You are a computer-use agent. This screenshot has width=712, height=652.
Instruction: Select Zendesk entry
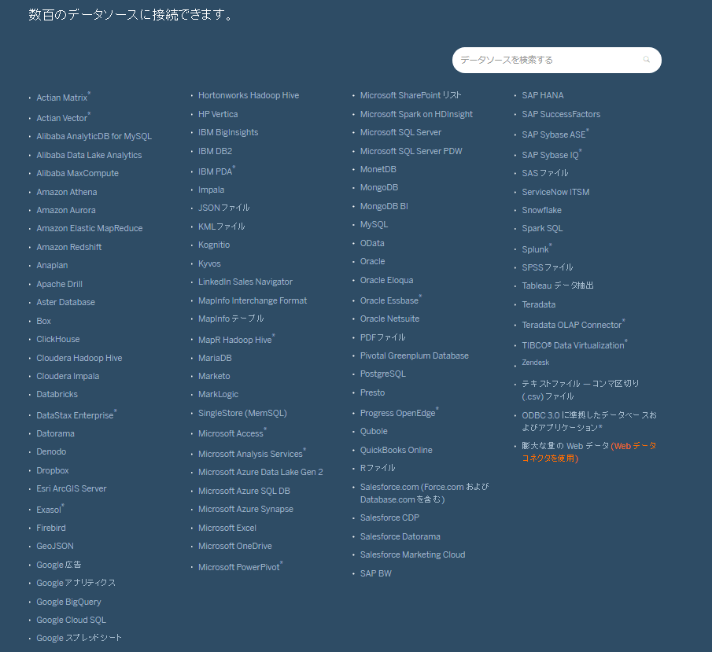coord(535,363)
